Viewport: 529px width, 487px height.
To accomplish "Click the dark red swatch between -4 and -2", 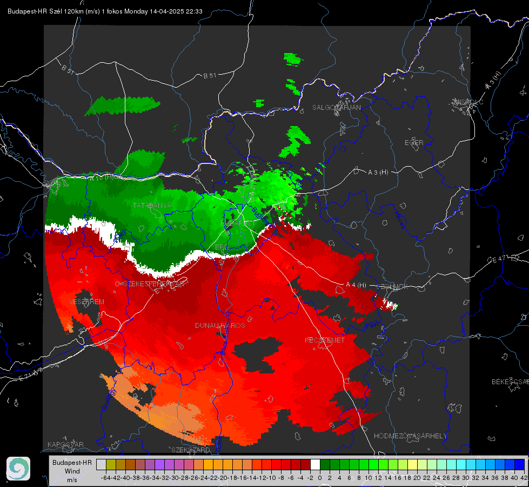I will (x=305, y=464).
